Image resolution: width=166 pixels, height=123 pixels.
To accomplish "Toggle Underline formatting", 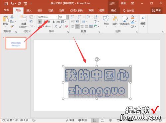I will pyautogui.click(x=49, y=22).
